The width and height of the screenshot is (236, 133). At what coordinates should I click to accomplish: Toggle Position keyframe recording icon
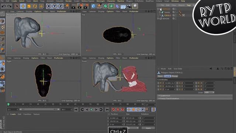tap(129, 110)
